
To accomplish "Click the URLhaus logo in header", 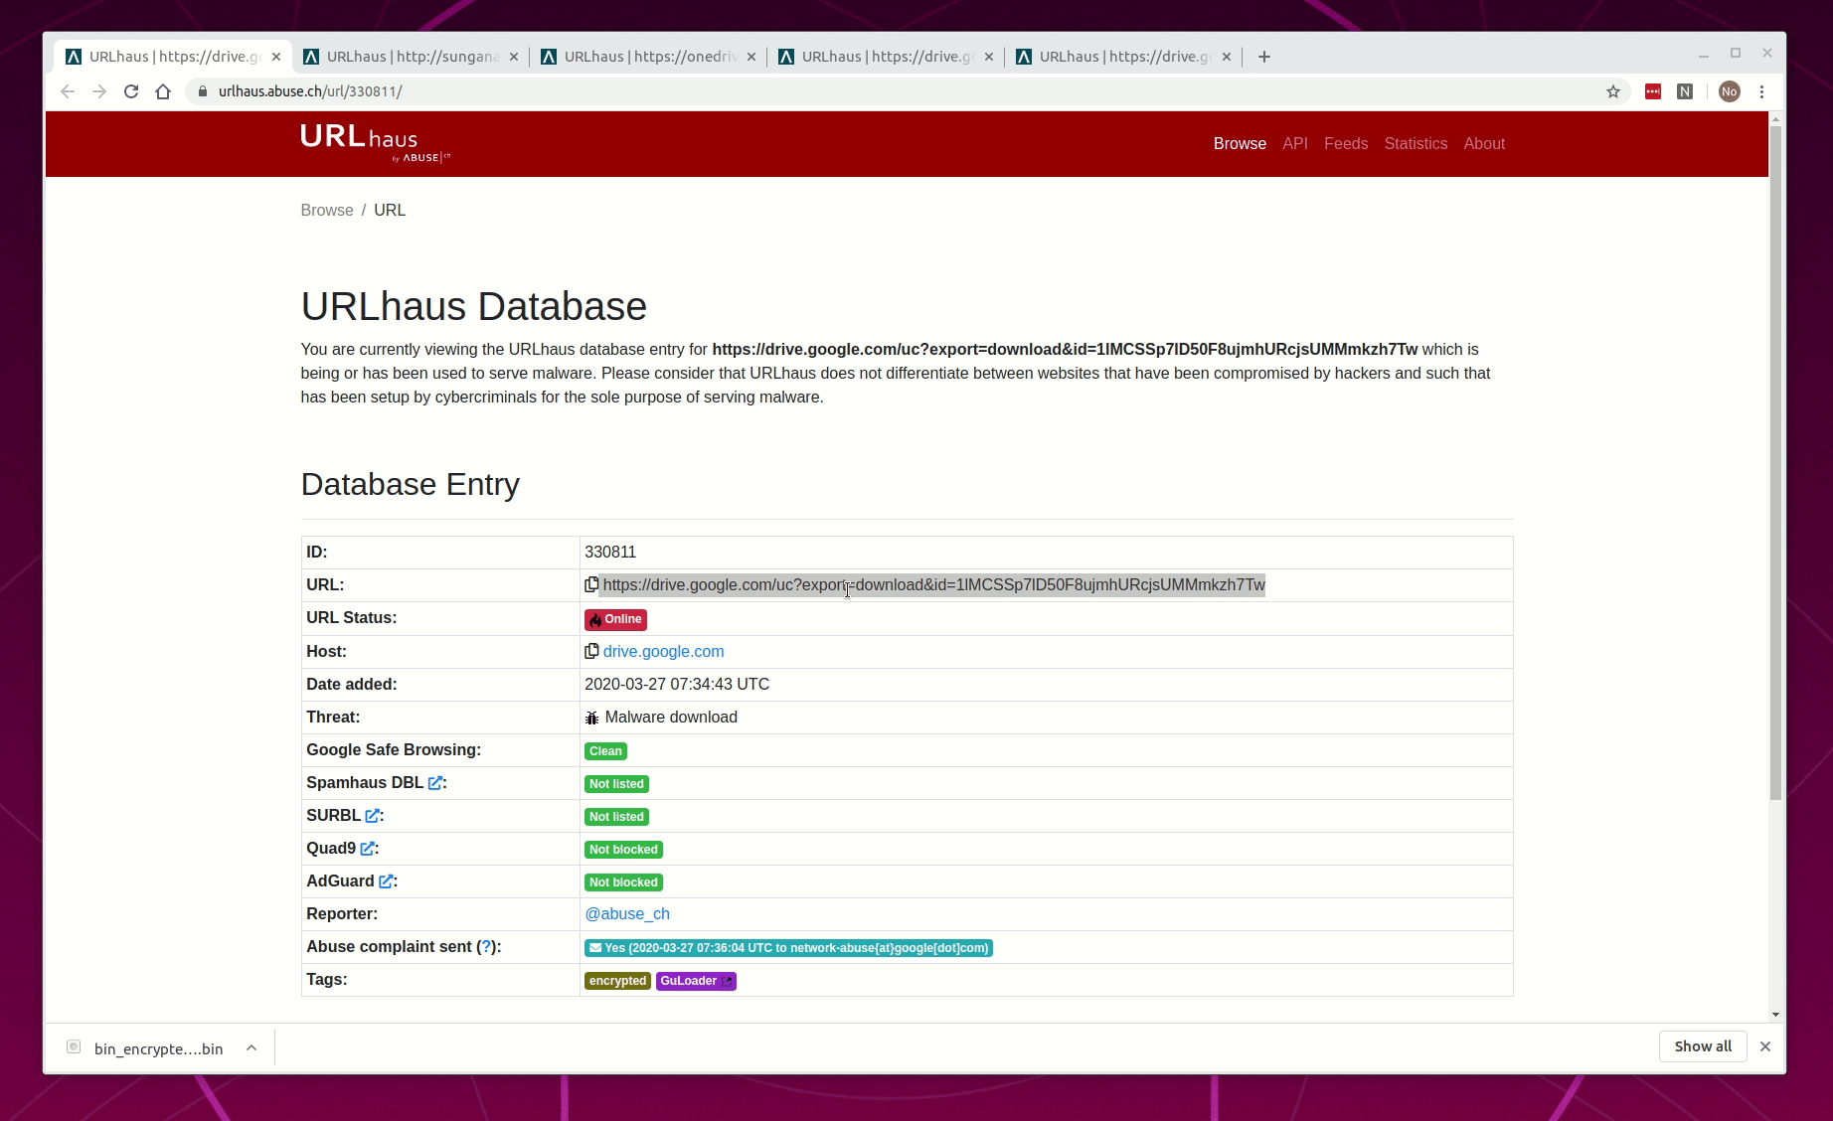I will 376,143.
